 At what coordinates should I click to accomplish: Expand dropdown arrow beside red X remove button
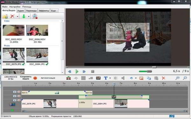[x=18, y=17]
